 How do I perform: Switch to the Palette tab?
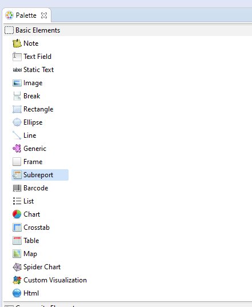[26, 15]
